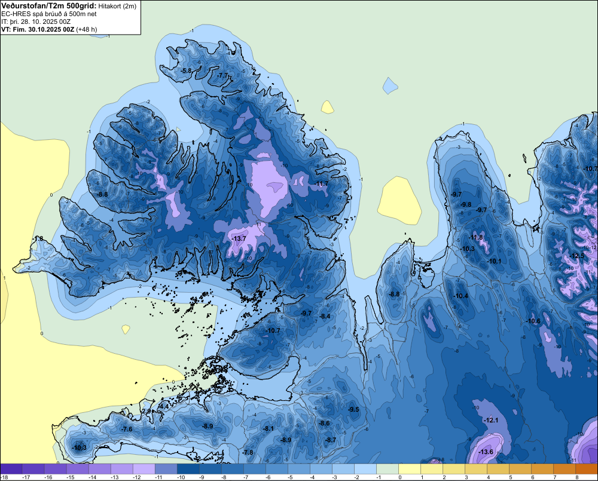Select the 'IT: þri. 28. 10. 2025 00Z' line
598x481 pixels.
pos(36,22)
